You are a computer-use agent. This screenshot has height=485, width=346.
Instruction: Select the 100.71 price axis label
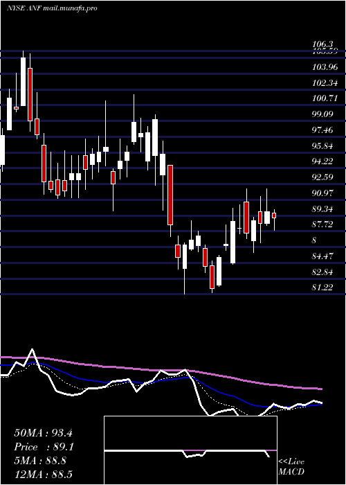click(x=325, y=98)
